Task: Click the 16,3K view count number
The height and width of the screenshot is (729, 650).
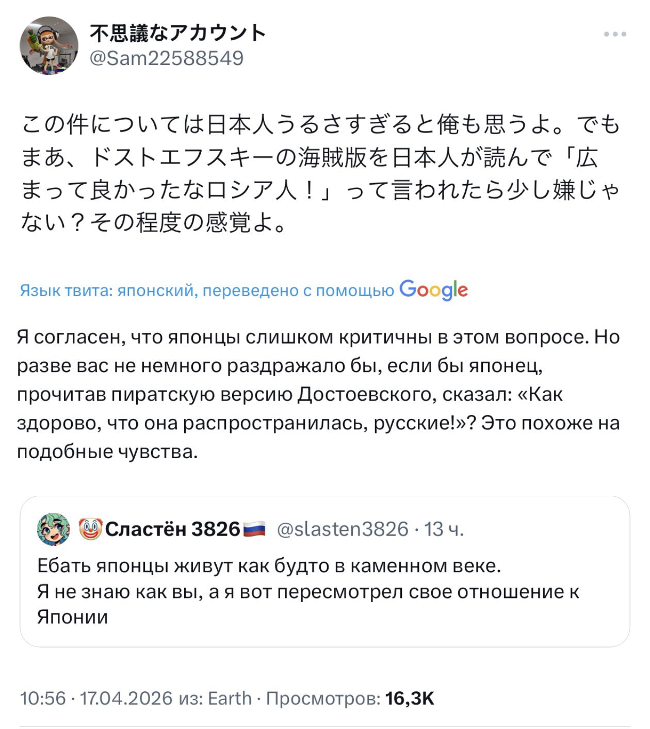Action: coord(410,698)
